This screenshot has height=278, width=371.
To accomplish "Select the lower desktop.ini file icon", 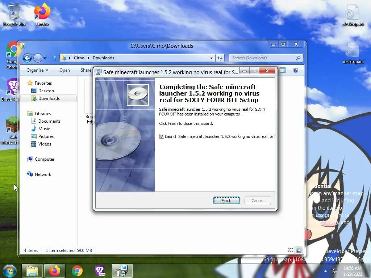I will click(x=353, y=53).
